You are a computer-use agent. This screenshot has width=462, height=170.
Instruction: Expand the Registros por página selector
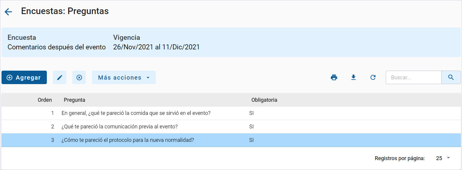pyautogui.click(x=443, y=158)
